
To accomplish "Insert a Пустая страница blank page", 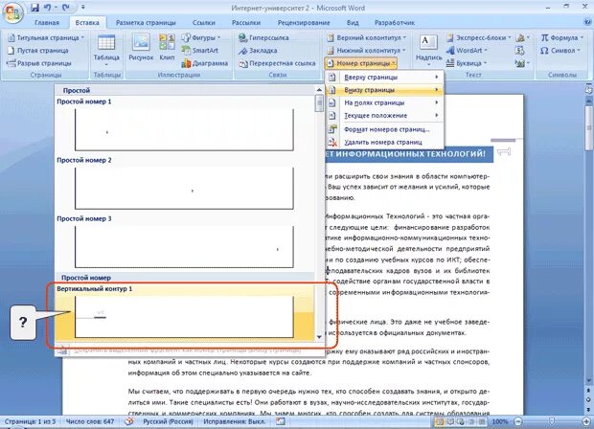I will click(38, 51).
